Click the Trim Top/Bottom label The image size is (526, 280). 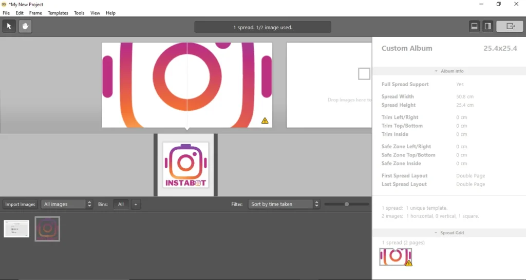402,126
